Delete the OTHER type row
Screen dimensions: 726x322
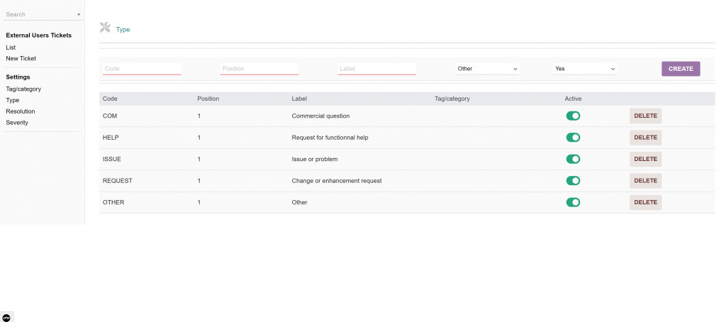645,202
